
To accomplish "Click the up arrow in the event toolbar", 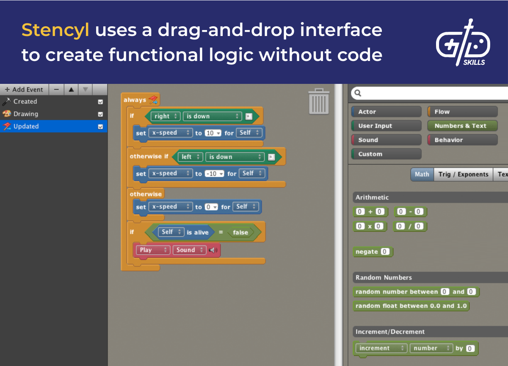I will 71,89.
